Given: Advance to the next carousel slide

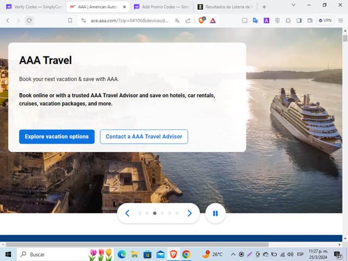Looking at the screenshot, I should tap(190, 213).
